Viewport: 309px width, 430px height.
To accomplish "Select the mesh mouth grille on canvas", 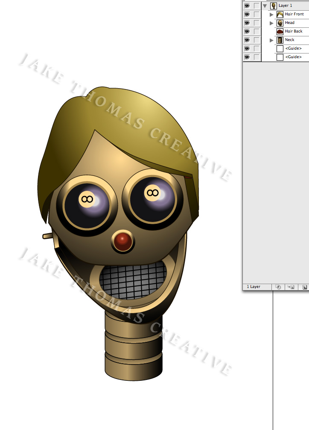I will [133, 280].
